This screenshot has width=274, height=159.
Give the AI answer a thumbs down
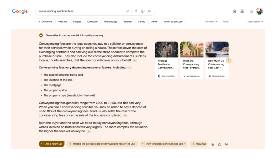(226, 144)
